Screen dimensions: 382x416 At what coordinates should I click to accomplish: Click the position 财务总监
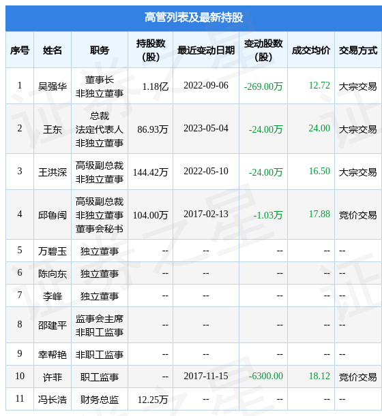100,400
